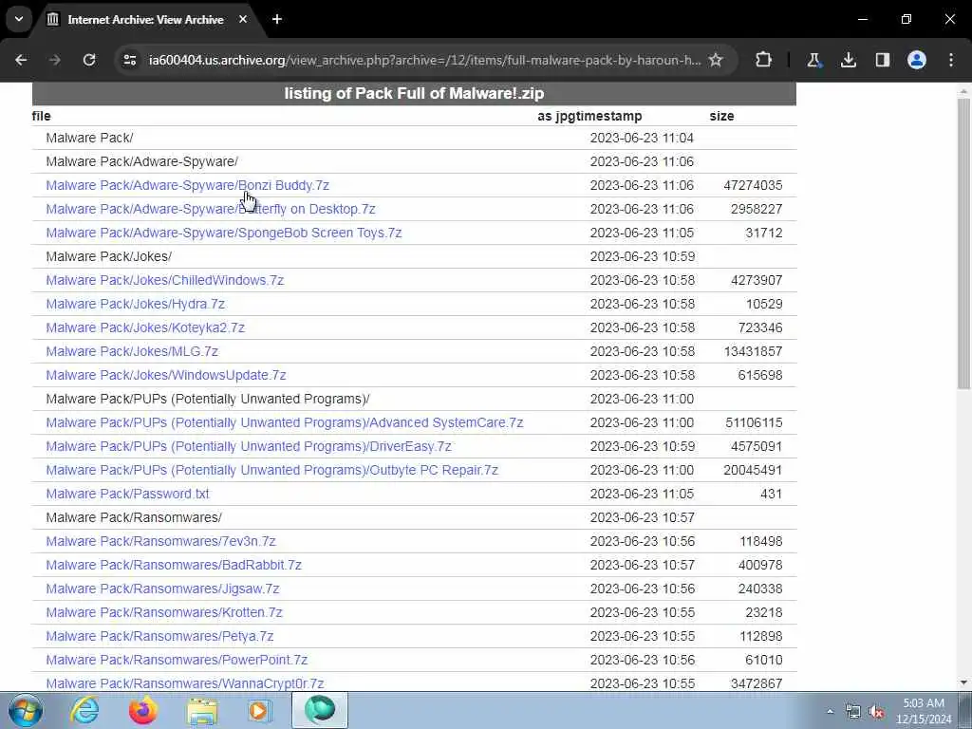Launch Firefox from taskbar
The image size is (972, 729).
point(142,710)
